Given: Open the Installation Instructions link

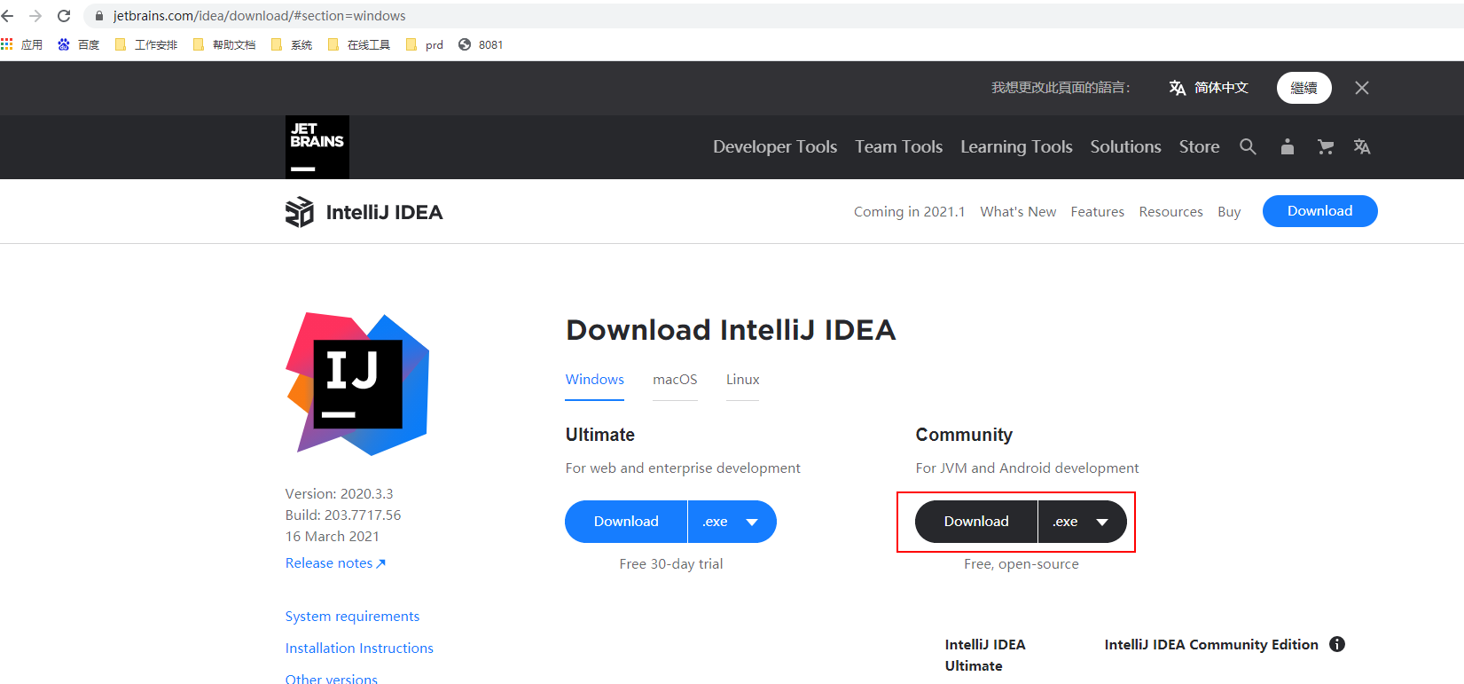Looking at the screenshot, I should click(x=359, y=649).
